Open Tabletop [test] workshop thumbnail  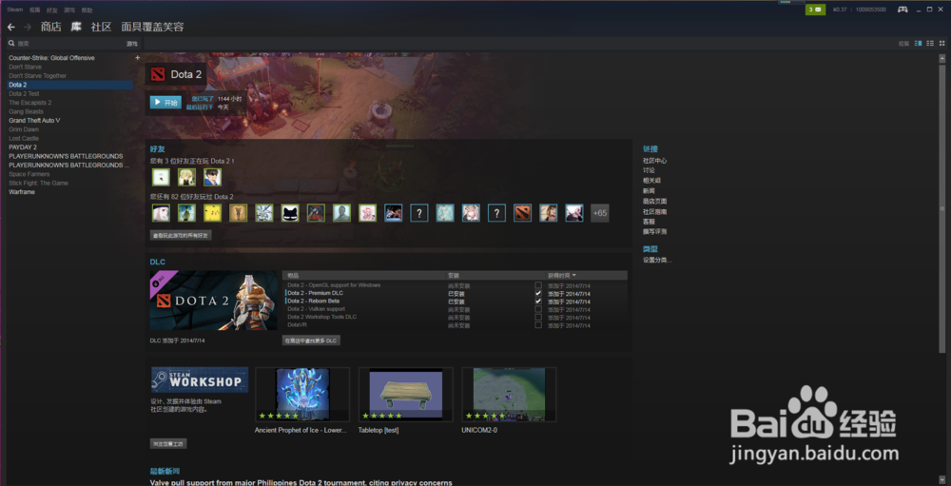[x=406, y=395]
